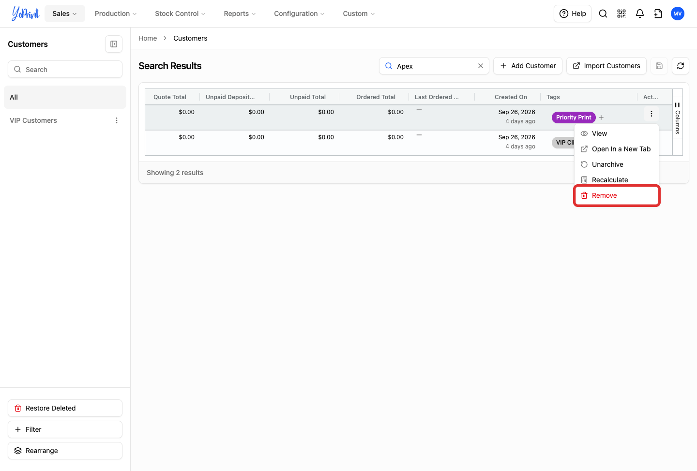The height and width of the screenshot is (471, 697).
Task: Click the Help button
Action: pos(573,14)
